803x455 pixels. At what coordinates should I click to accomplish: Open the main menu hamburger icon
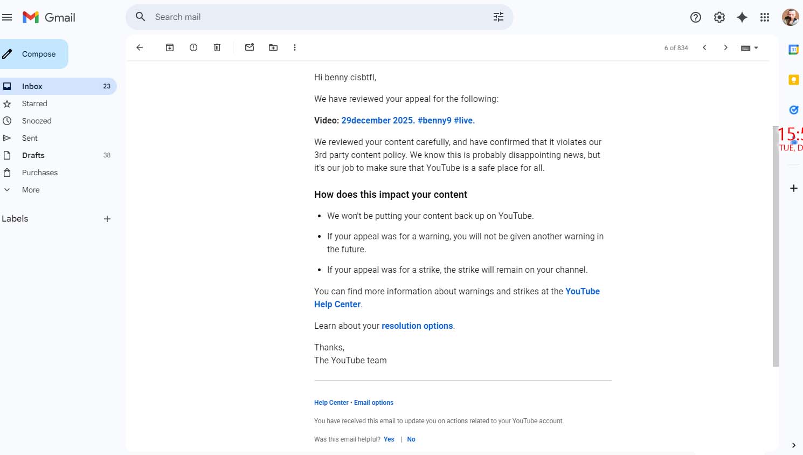7,17
